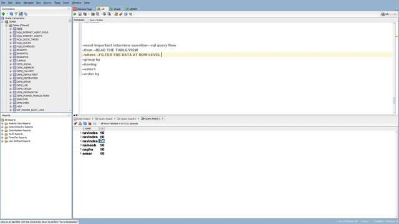Click the SQL icon in Query Result toolbar
The image size is (399, 224).
(x=95, y=124)
